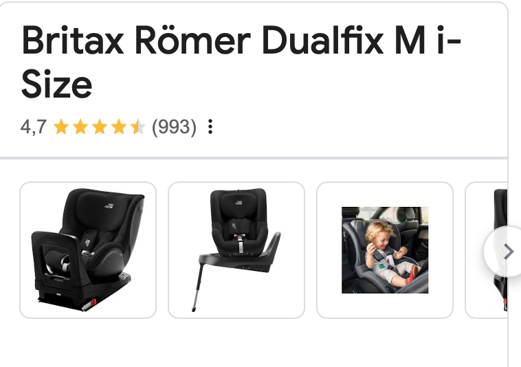The image size is (521, 367).
Task: Click the third yellow rating star
Action: click(x=100, y=127)
